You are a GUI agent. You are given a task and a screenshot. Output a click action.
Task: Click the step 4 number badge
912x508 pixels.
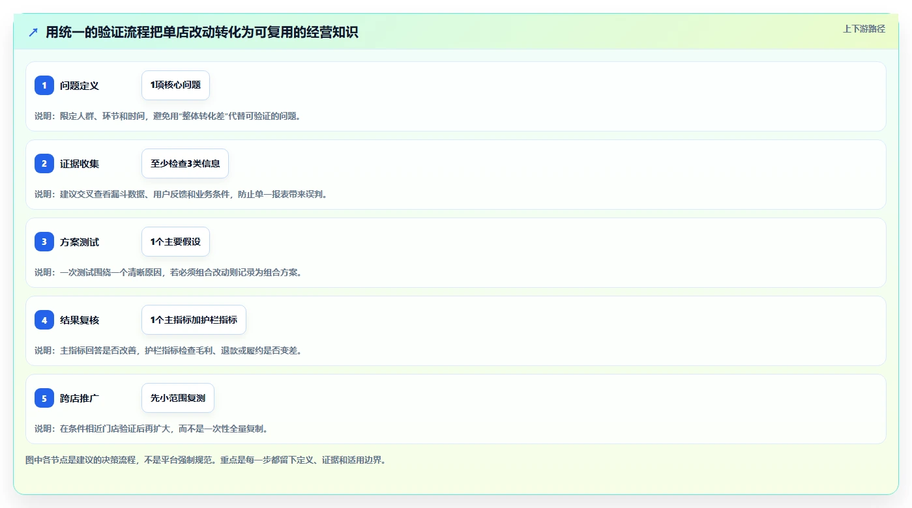pyautogui.click(x=44, y=320)
